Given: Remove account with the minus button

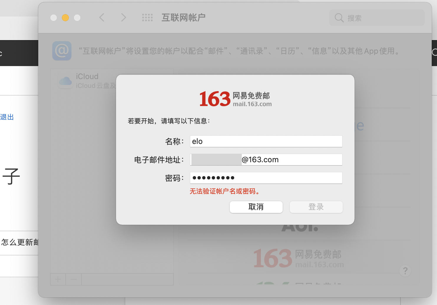Looking at the screenshot, I should [74, 279].
